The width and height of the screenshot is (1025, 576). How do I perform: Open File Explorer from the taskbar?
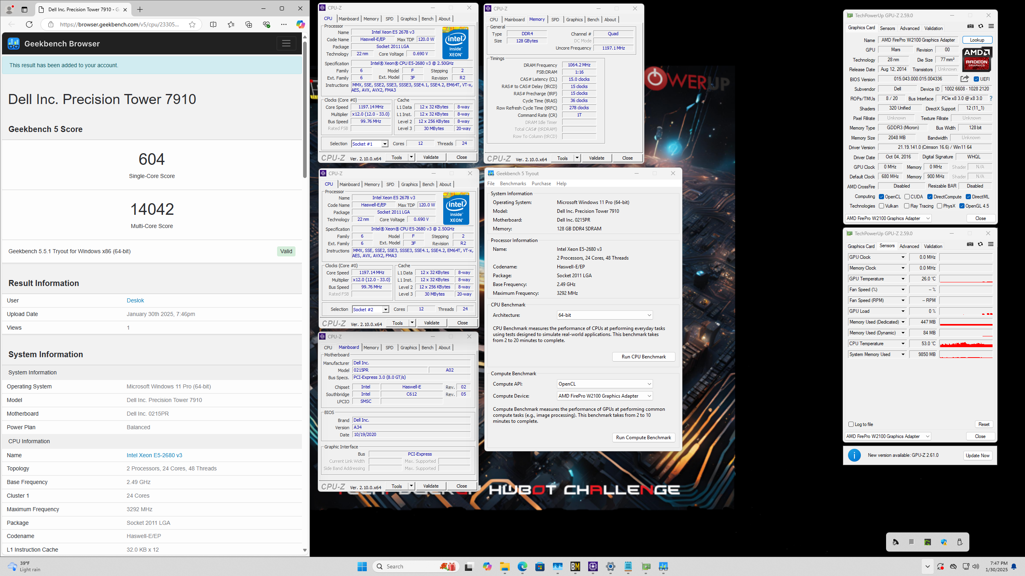(x=504, y=566)
